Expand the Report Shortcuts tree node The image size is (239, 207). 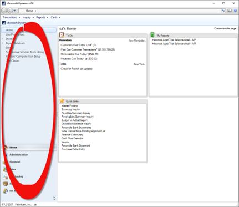pyautogui.click(x=3, y=43)
